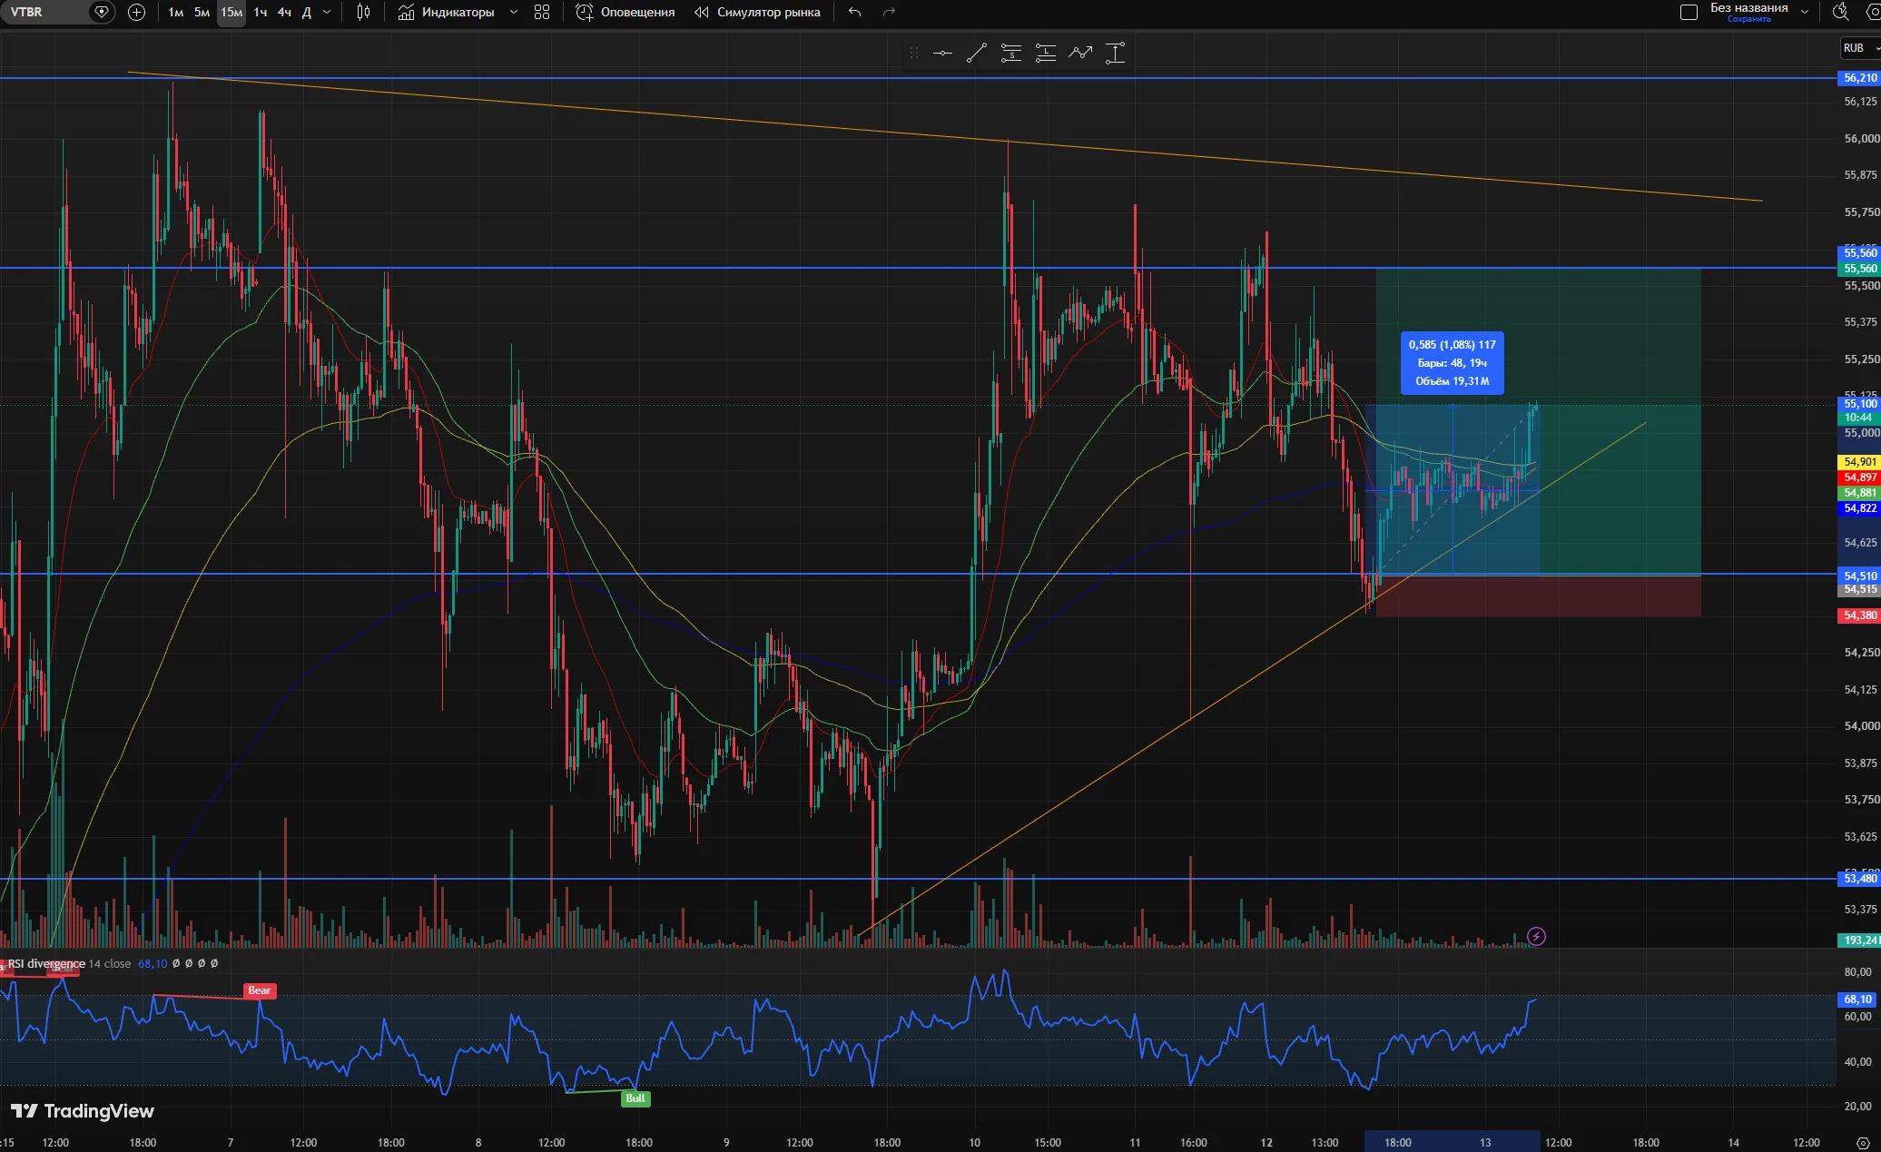The image size is (1881, 1152).
Task: Grab the drawing toolbar drag handle
Action: tap(914, 53)
